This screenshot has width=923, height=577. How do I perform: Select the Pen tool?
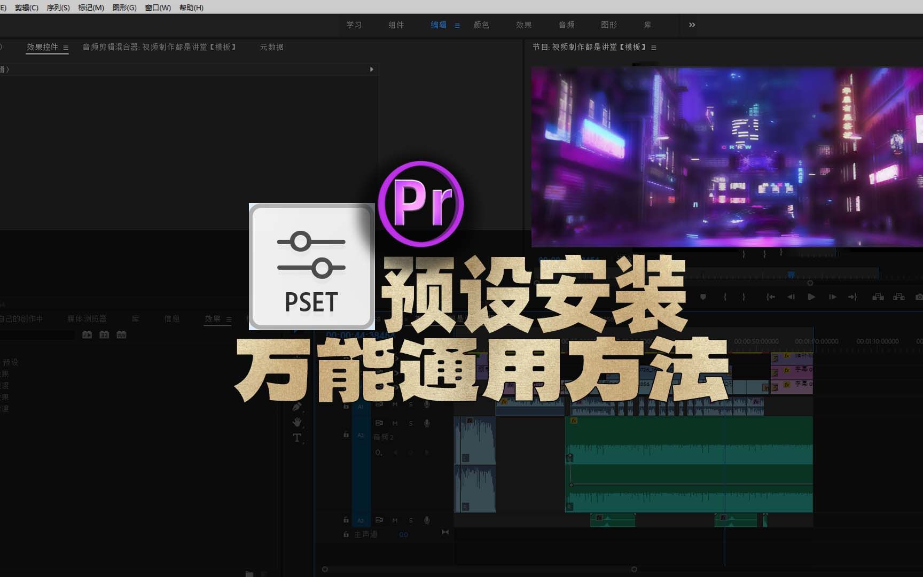pos(297,407)
